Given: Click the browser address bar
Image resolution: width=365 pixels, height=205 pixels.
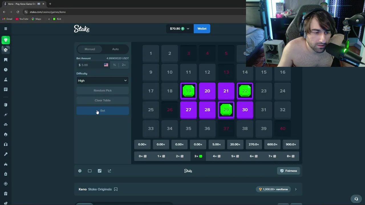Looking at the screenshot, I should coord(134,12).
